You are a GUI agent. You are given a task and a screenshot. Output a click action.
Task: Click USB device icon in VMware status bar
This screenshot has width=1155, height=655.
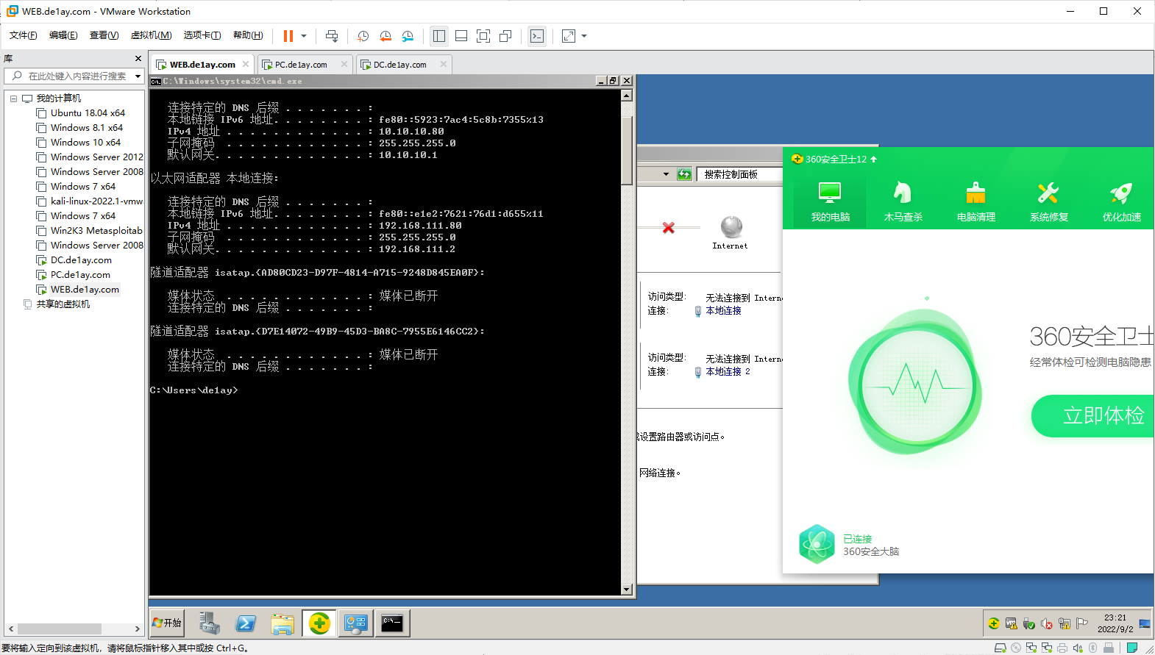(1109, 648)
